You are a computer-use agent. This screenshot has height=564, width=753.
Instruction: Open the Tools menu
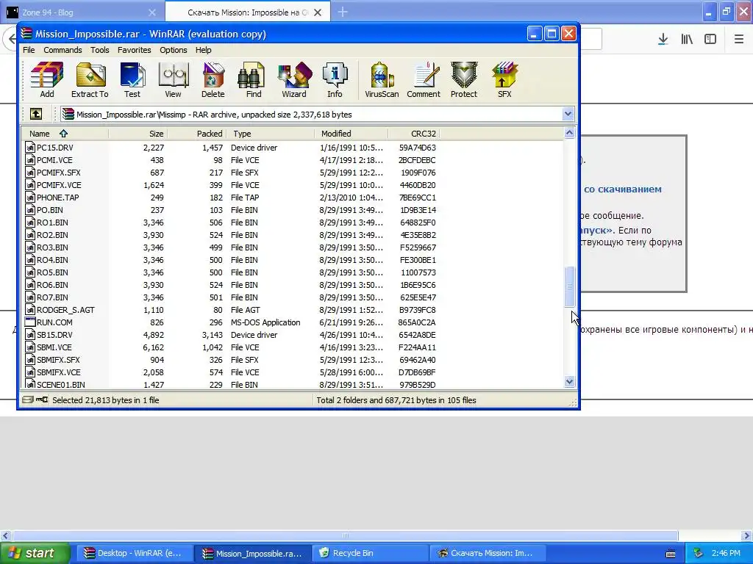click(99, 50)
